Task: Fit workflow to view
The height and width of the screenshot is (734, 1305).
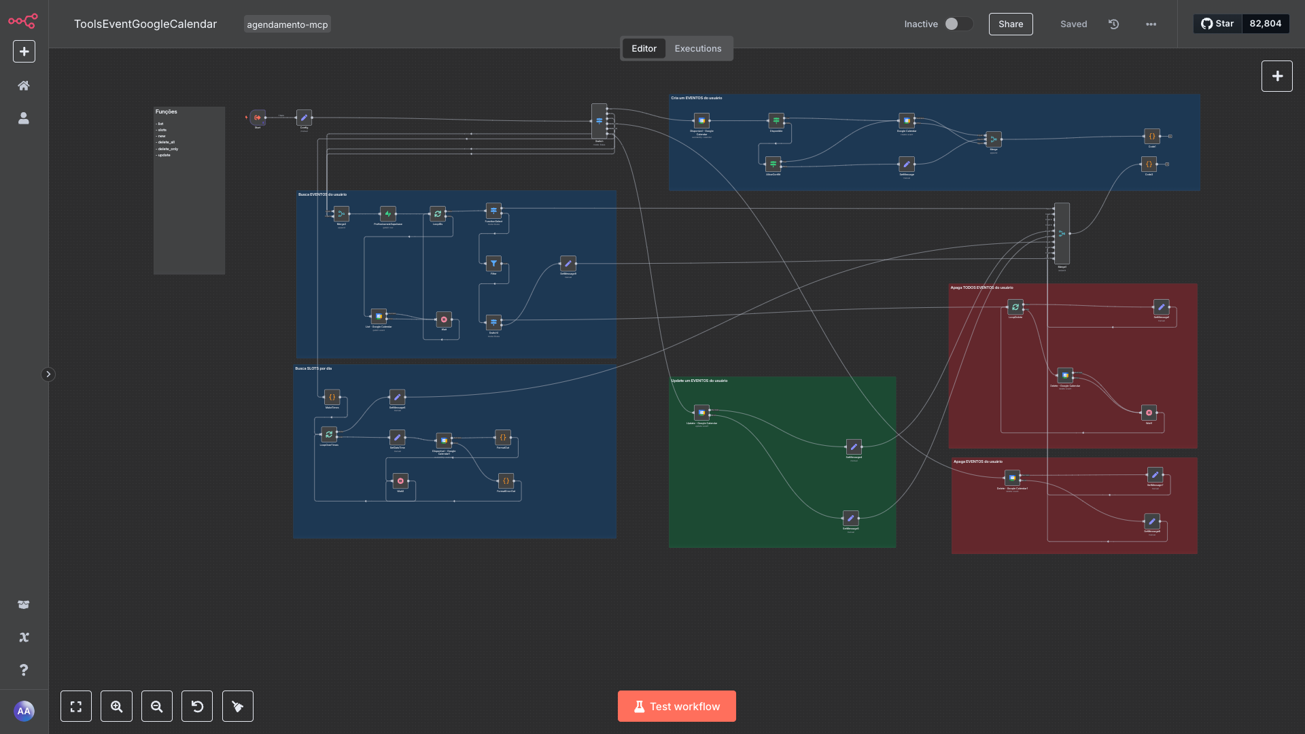Action: coord(76,706)
